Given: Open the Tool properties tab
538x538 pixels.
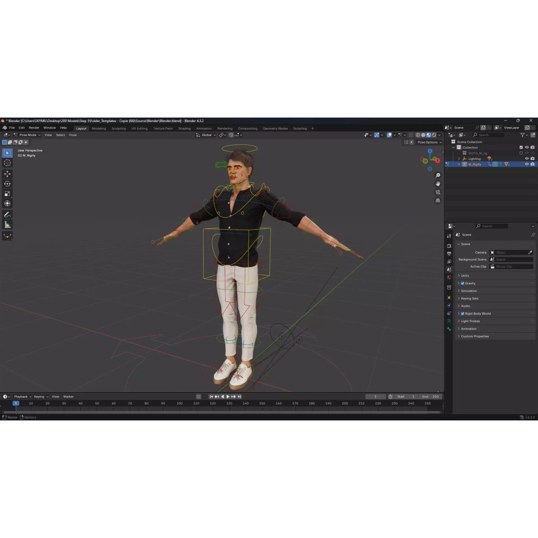Looking at the screenshot, I should click(449, 236).
